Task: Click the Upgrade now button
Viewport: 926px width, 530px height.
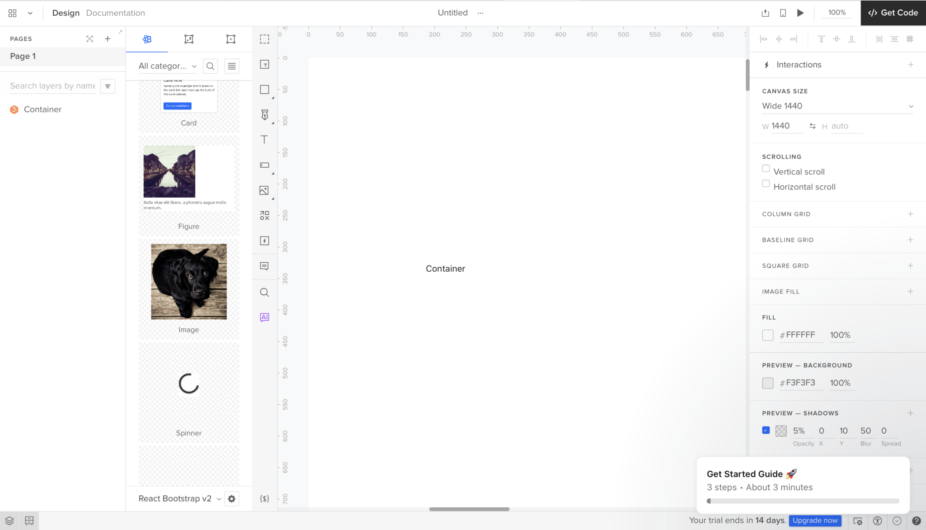Action: (815, 521)
